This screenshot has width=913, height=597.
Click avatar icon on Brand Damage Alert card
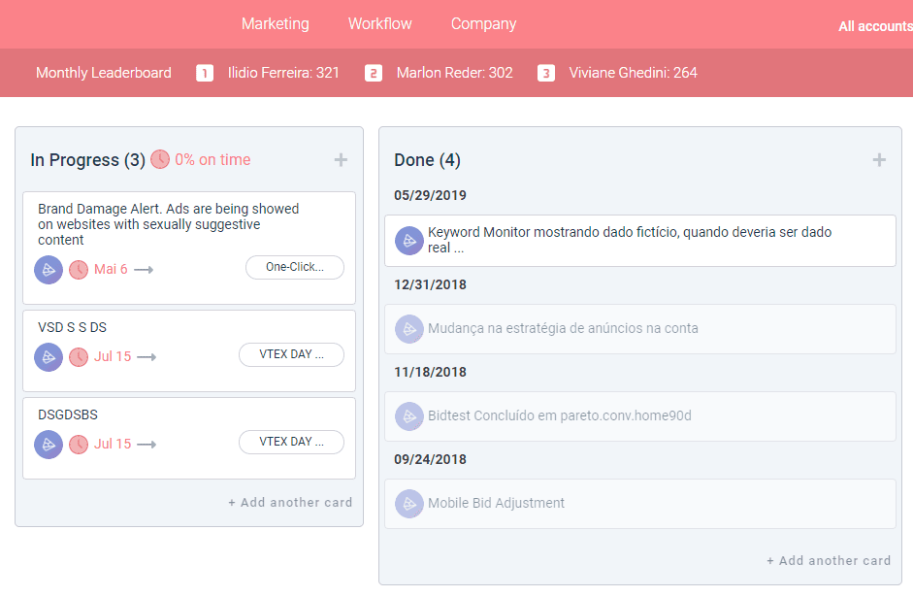point(49,270)
